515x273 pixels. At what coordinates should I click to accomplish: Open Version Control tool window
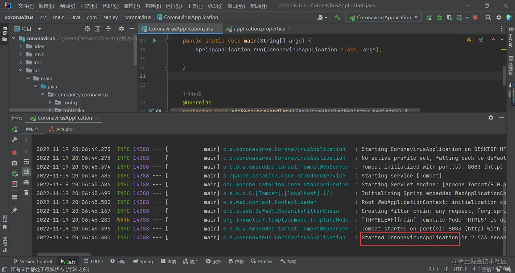[33, 261]
